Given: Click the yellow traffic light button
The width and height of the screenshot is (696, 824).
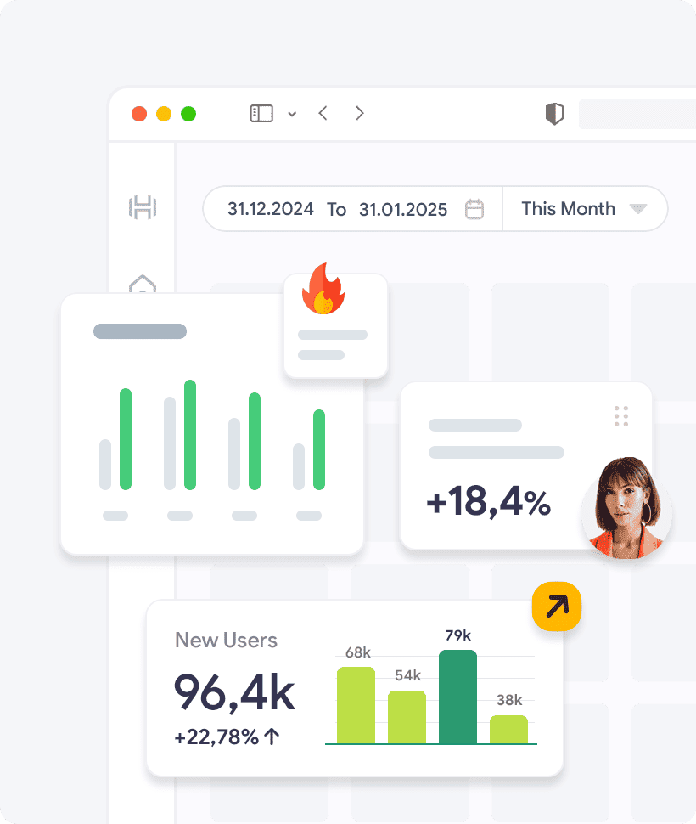Looking at the screenshot, I should click(x=164, y=113).
